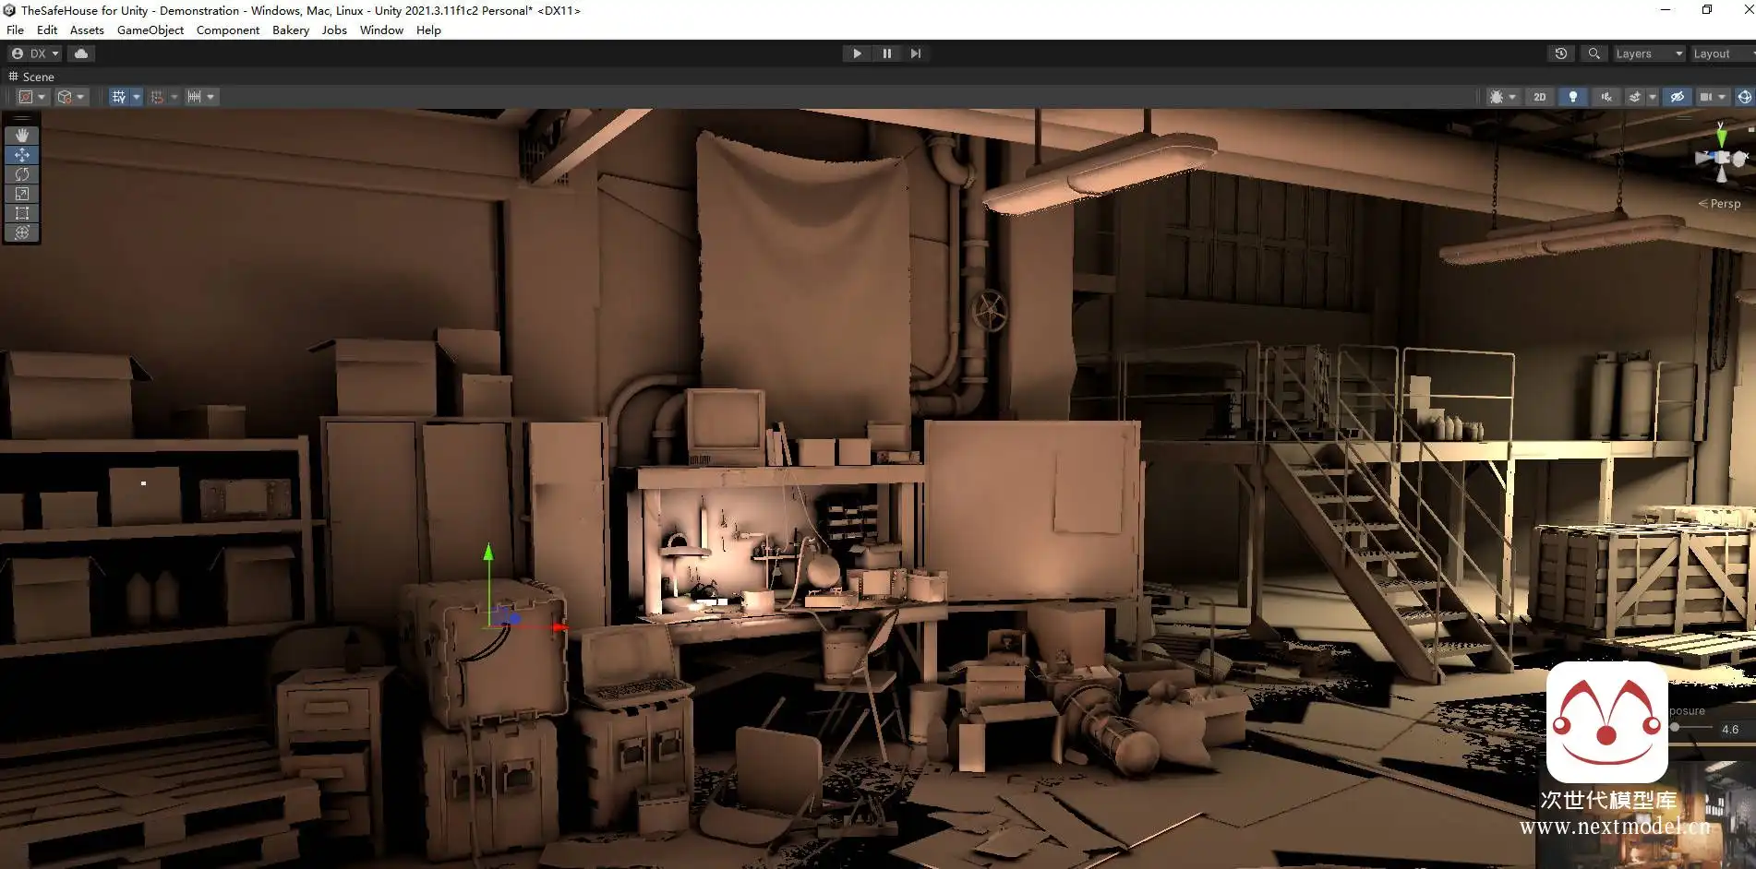Click the Step frame button
Screen dimensions: 1756x869
pos(915,54)
